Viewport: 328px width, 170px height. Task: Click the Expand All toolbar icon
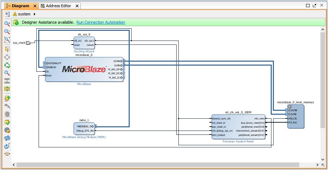[7, 89]
